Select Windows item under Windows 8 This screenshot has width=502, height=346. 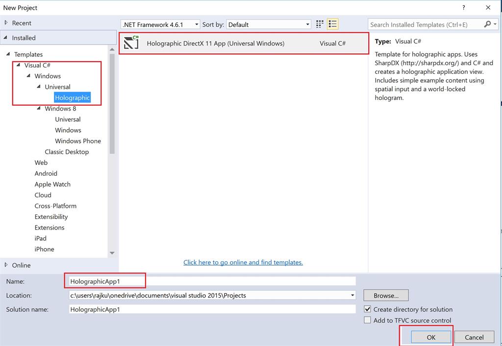[68, 130]
